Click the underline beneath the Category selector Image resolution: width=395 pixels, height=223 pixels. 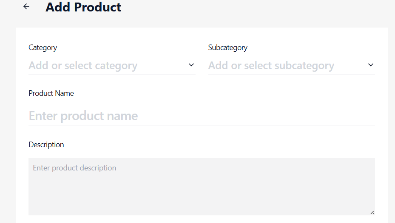pos(112,74)
